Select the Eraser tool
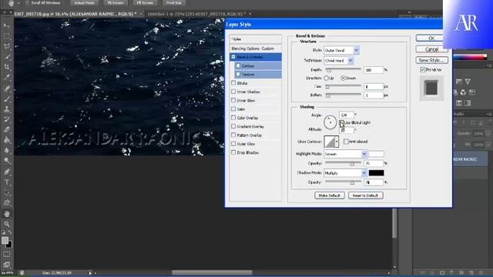 [x=7, y=130]
